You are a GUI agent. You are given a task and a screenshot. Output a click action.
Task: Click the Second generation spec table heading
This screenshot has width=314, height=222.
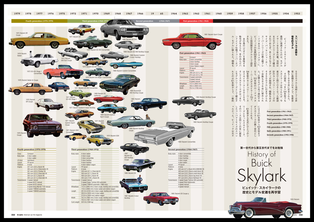click(x=183, y=149)
